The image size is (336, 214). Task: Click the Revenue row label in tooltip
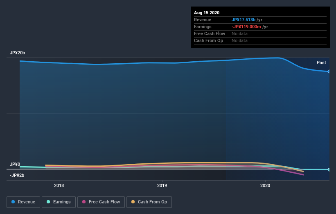click(x=203, y=20)
